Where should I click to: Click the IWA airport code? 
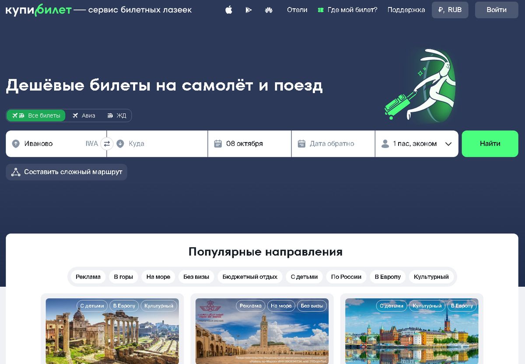[92, 144]
